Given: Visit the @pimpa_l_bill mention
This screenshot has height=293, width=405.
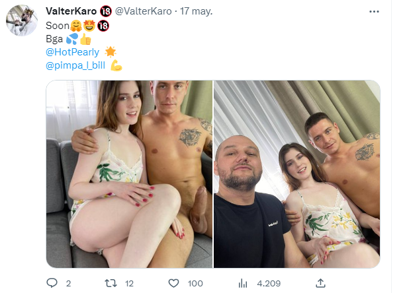Looking at the screenshot, I should pos(75,65).
